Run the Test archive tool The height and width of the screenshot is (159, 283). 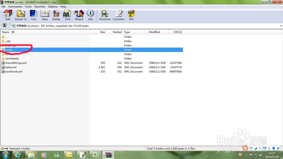[x=34, y=15]
